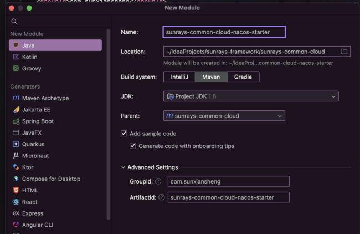Select the Java row label
Screen dimensions: 360x234
(x=28, y=45)
